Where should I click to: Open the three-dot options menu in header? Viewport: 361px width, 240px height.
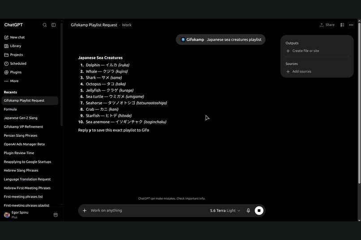[x=351, y=25]
